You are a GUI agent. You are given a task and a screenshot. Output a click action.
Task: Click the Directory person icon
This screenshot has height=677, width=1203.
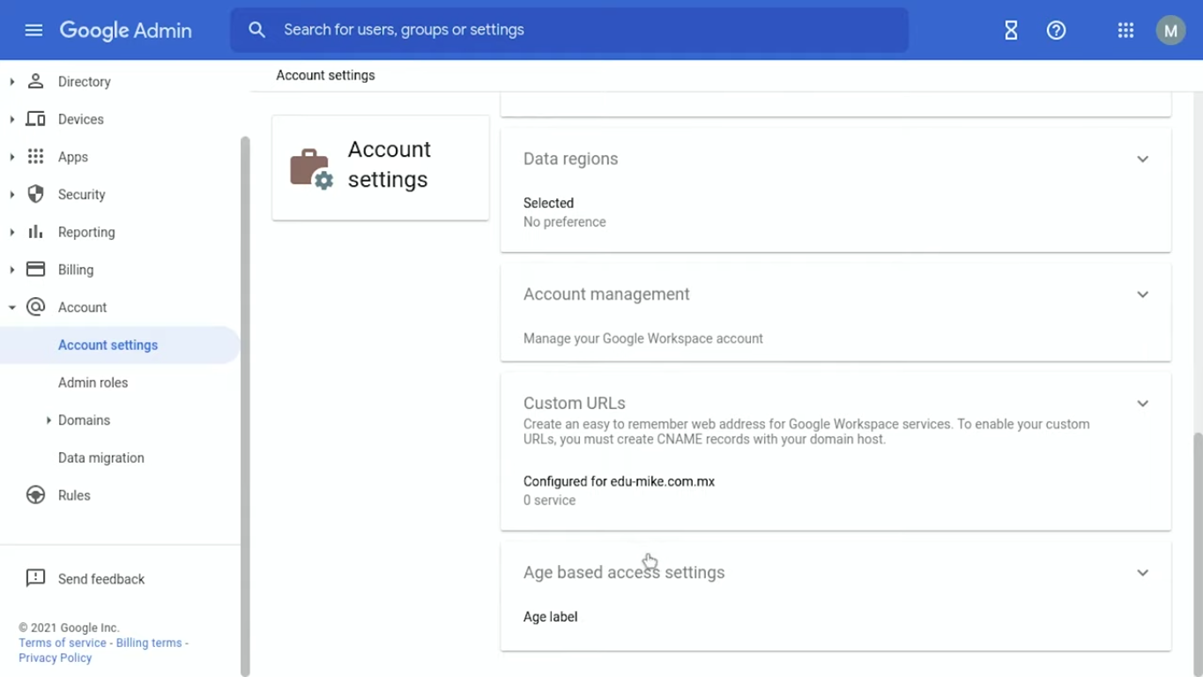click(35, 81)
